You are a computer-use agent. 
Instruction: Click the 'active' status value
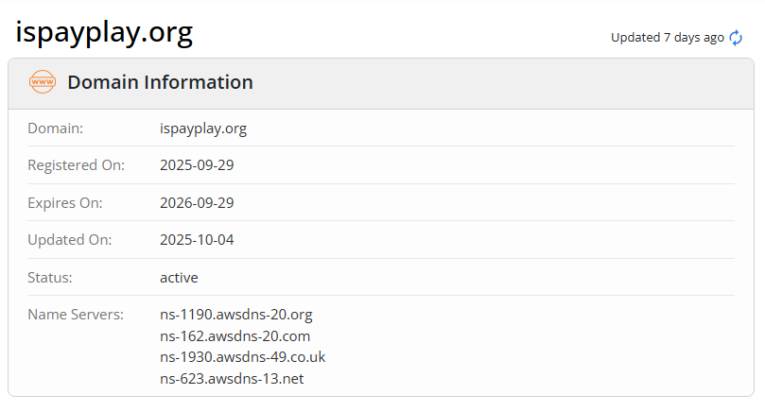tap(179, 278)
